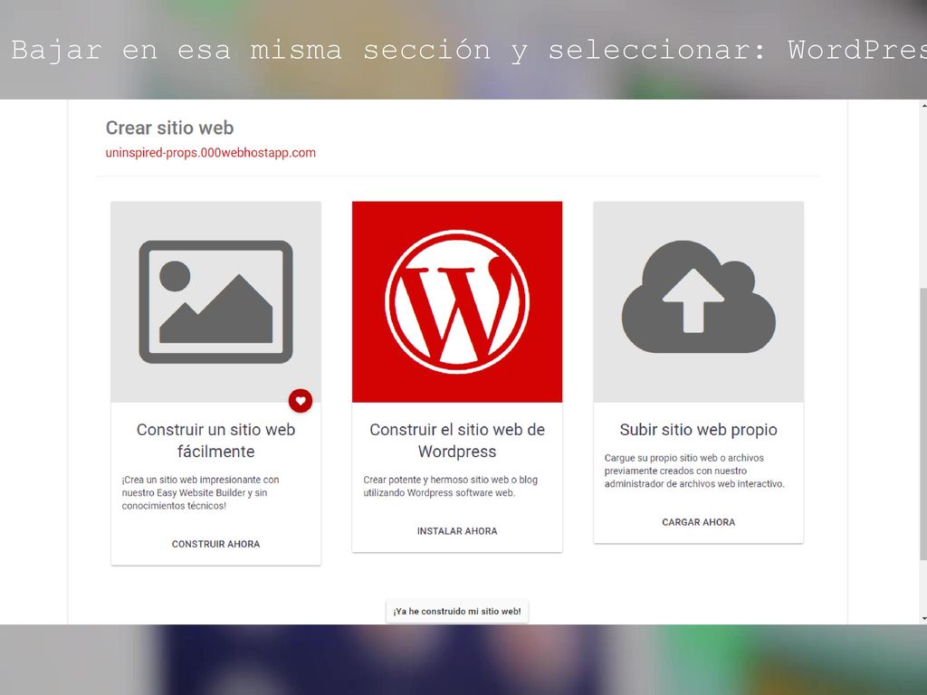927x695 pixels.
Task: Click the red WordPress logo image
Action: 457,302
